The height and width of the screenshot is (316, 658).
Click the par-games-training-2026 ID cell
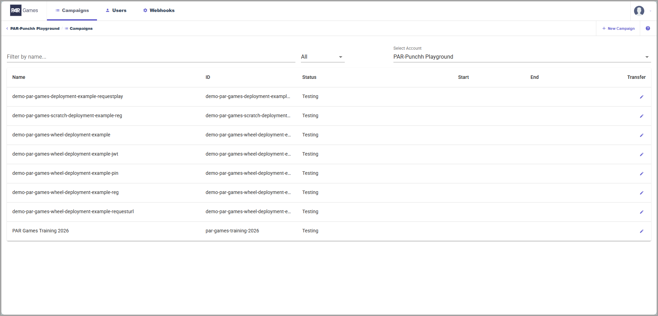(x=232, y=231)
